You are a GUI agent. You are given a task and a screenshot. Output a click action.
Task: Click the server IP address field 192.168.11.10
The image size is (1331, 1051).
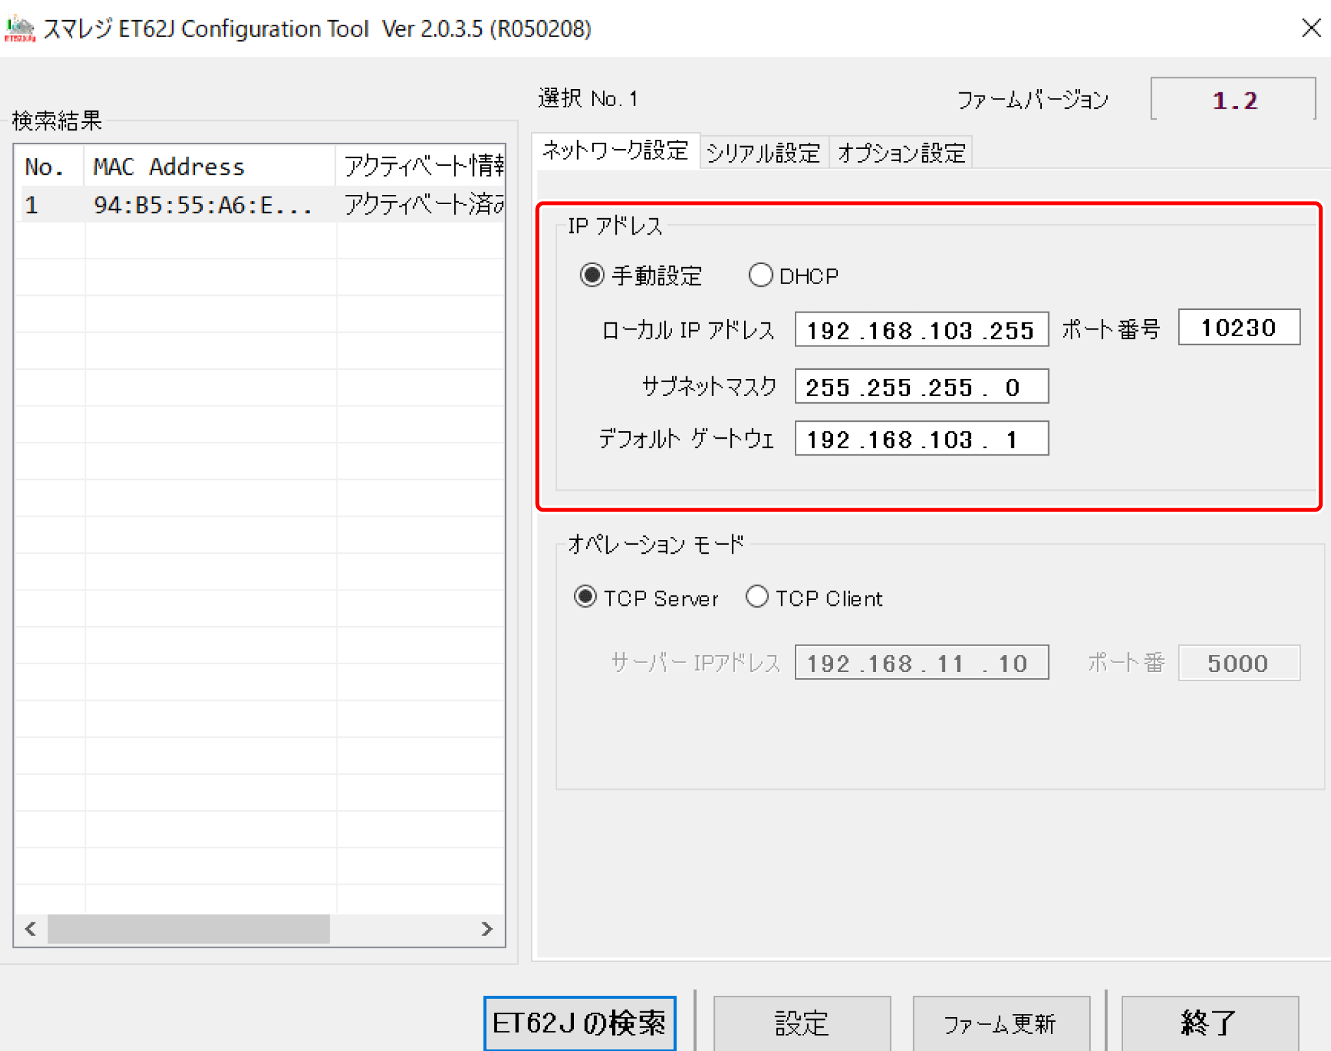[922, 662]
